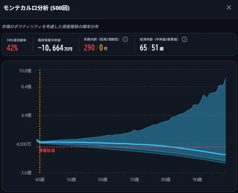The height and width of the screenshot is (193, 238).
Task: Click the 4.4億 y-axis label
Action: click(x=26, y=115)
